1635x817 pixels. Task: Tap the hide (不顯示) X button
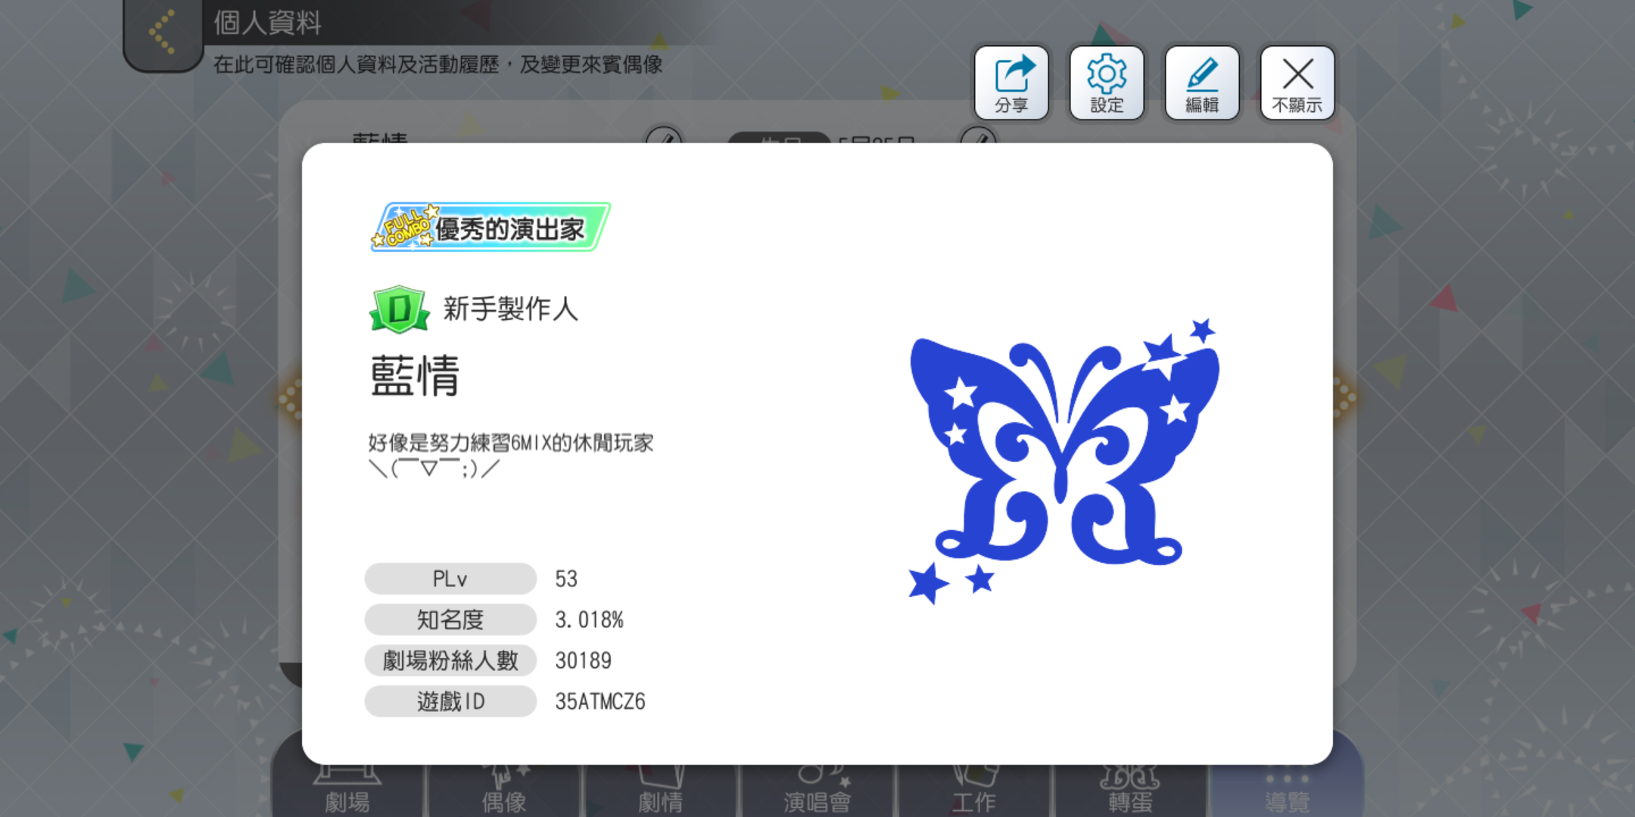[x=1297, y=83]
